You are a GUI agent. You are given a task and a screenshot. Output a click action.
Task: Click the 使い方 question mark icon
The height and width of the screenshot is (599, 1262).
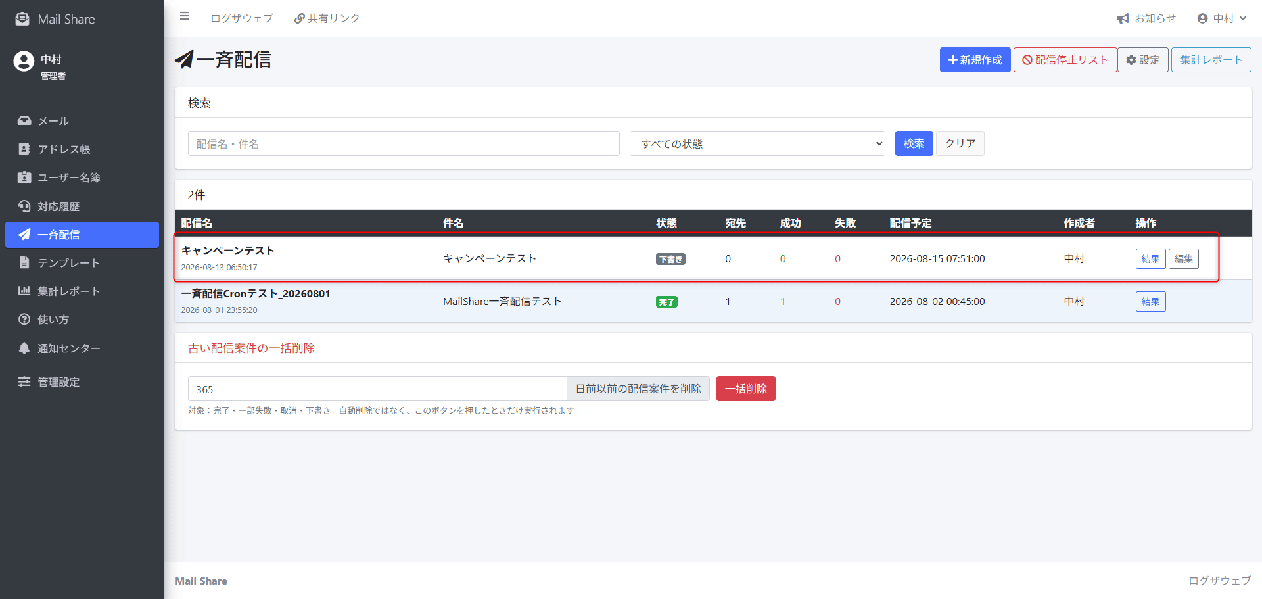tap(24, 320)
